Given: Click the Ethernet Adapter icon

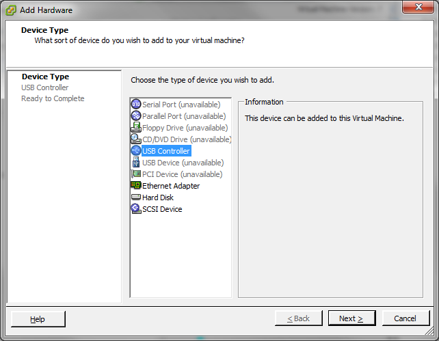Looking at the screenshot, I should click(x=136, y=185).
